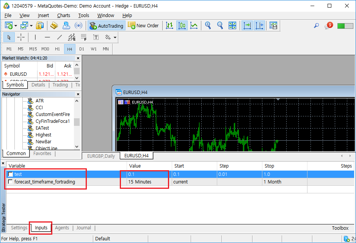Open the Charts menu

coord(64,16)
